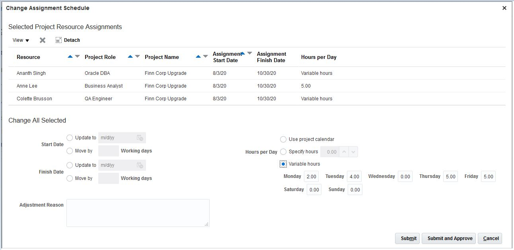Open Start Date calendar picker
The height and width of the screenshot is (250, 514).
coord(140,138)
